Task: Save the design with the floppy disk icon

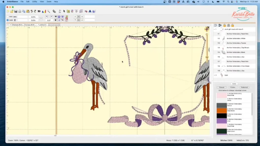Action: click(x=16, y=11)
